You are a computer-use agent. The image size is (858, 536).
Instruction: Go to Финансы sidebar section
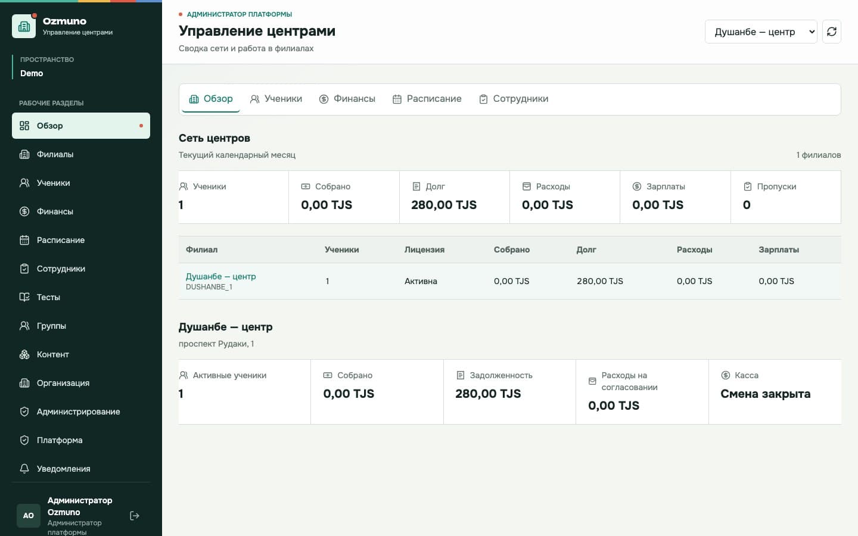click(x=81, y=211)
